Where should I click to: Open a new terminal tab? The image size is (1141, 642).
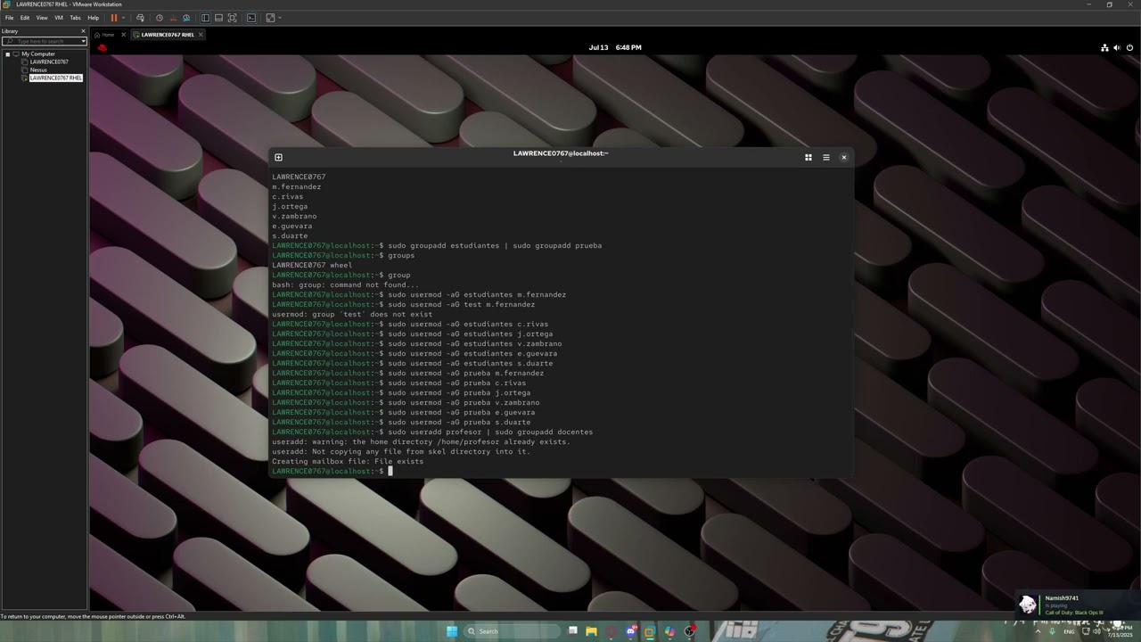[278, 157]
